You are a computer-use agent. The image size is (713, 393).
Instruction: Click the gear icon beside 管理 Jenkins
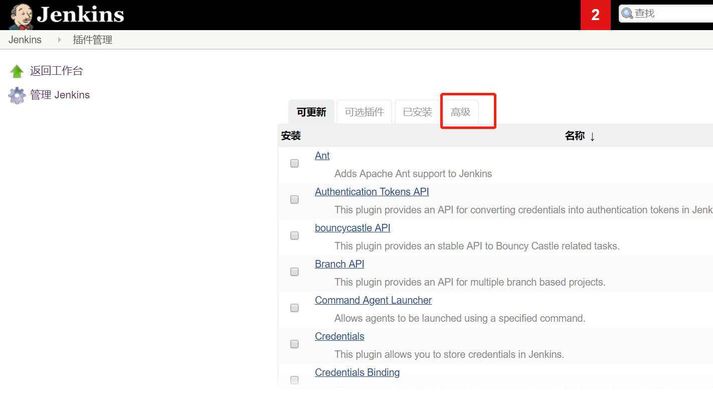17,95
